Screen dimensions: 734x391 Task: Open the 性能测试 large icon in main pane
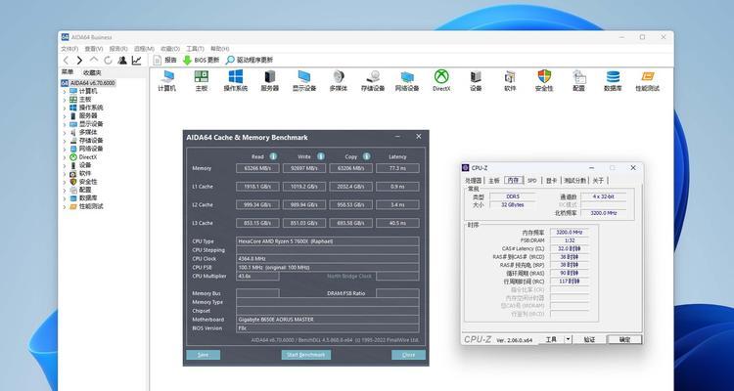pos(648,80)
